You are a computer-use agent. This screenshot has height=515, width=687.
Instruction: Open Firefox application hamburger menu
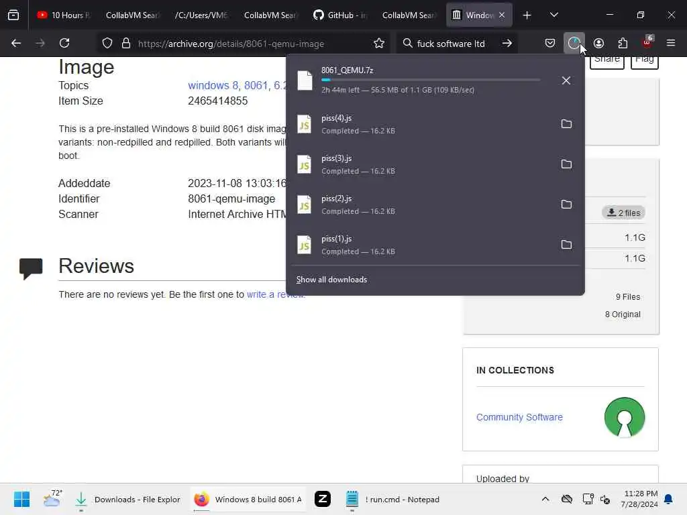point(671,44)
